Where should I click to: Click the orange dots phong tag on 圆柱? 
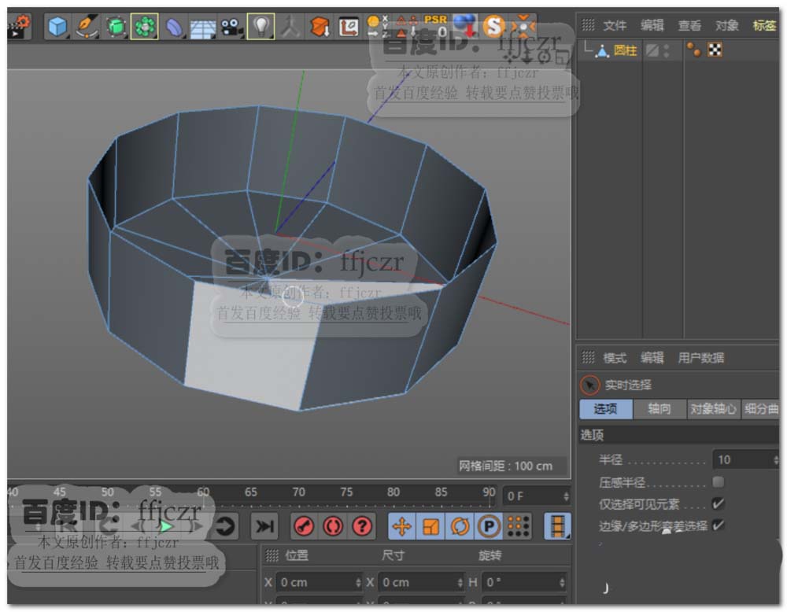tap(694, 50)
